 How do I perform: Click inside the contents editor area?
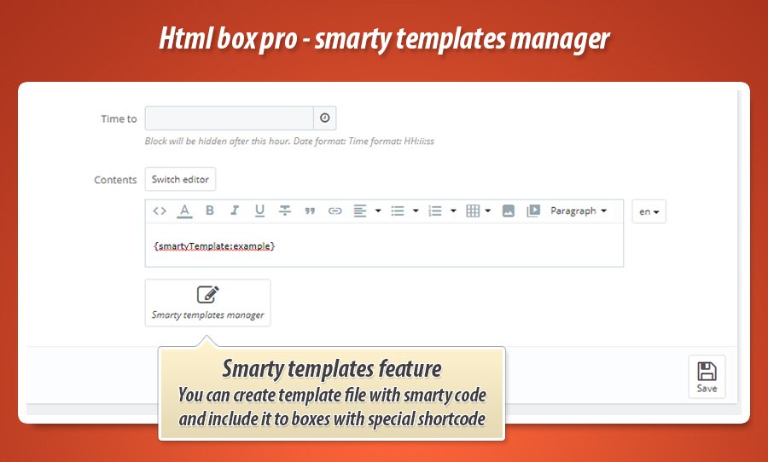coord(384,245)
